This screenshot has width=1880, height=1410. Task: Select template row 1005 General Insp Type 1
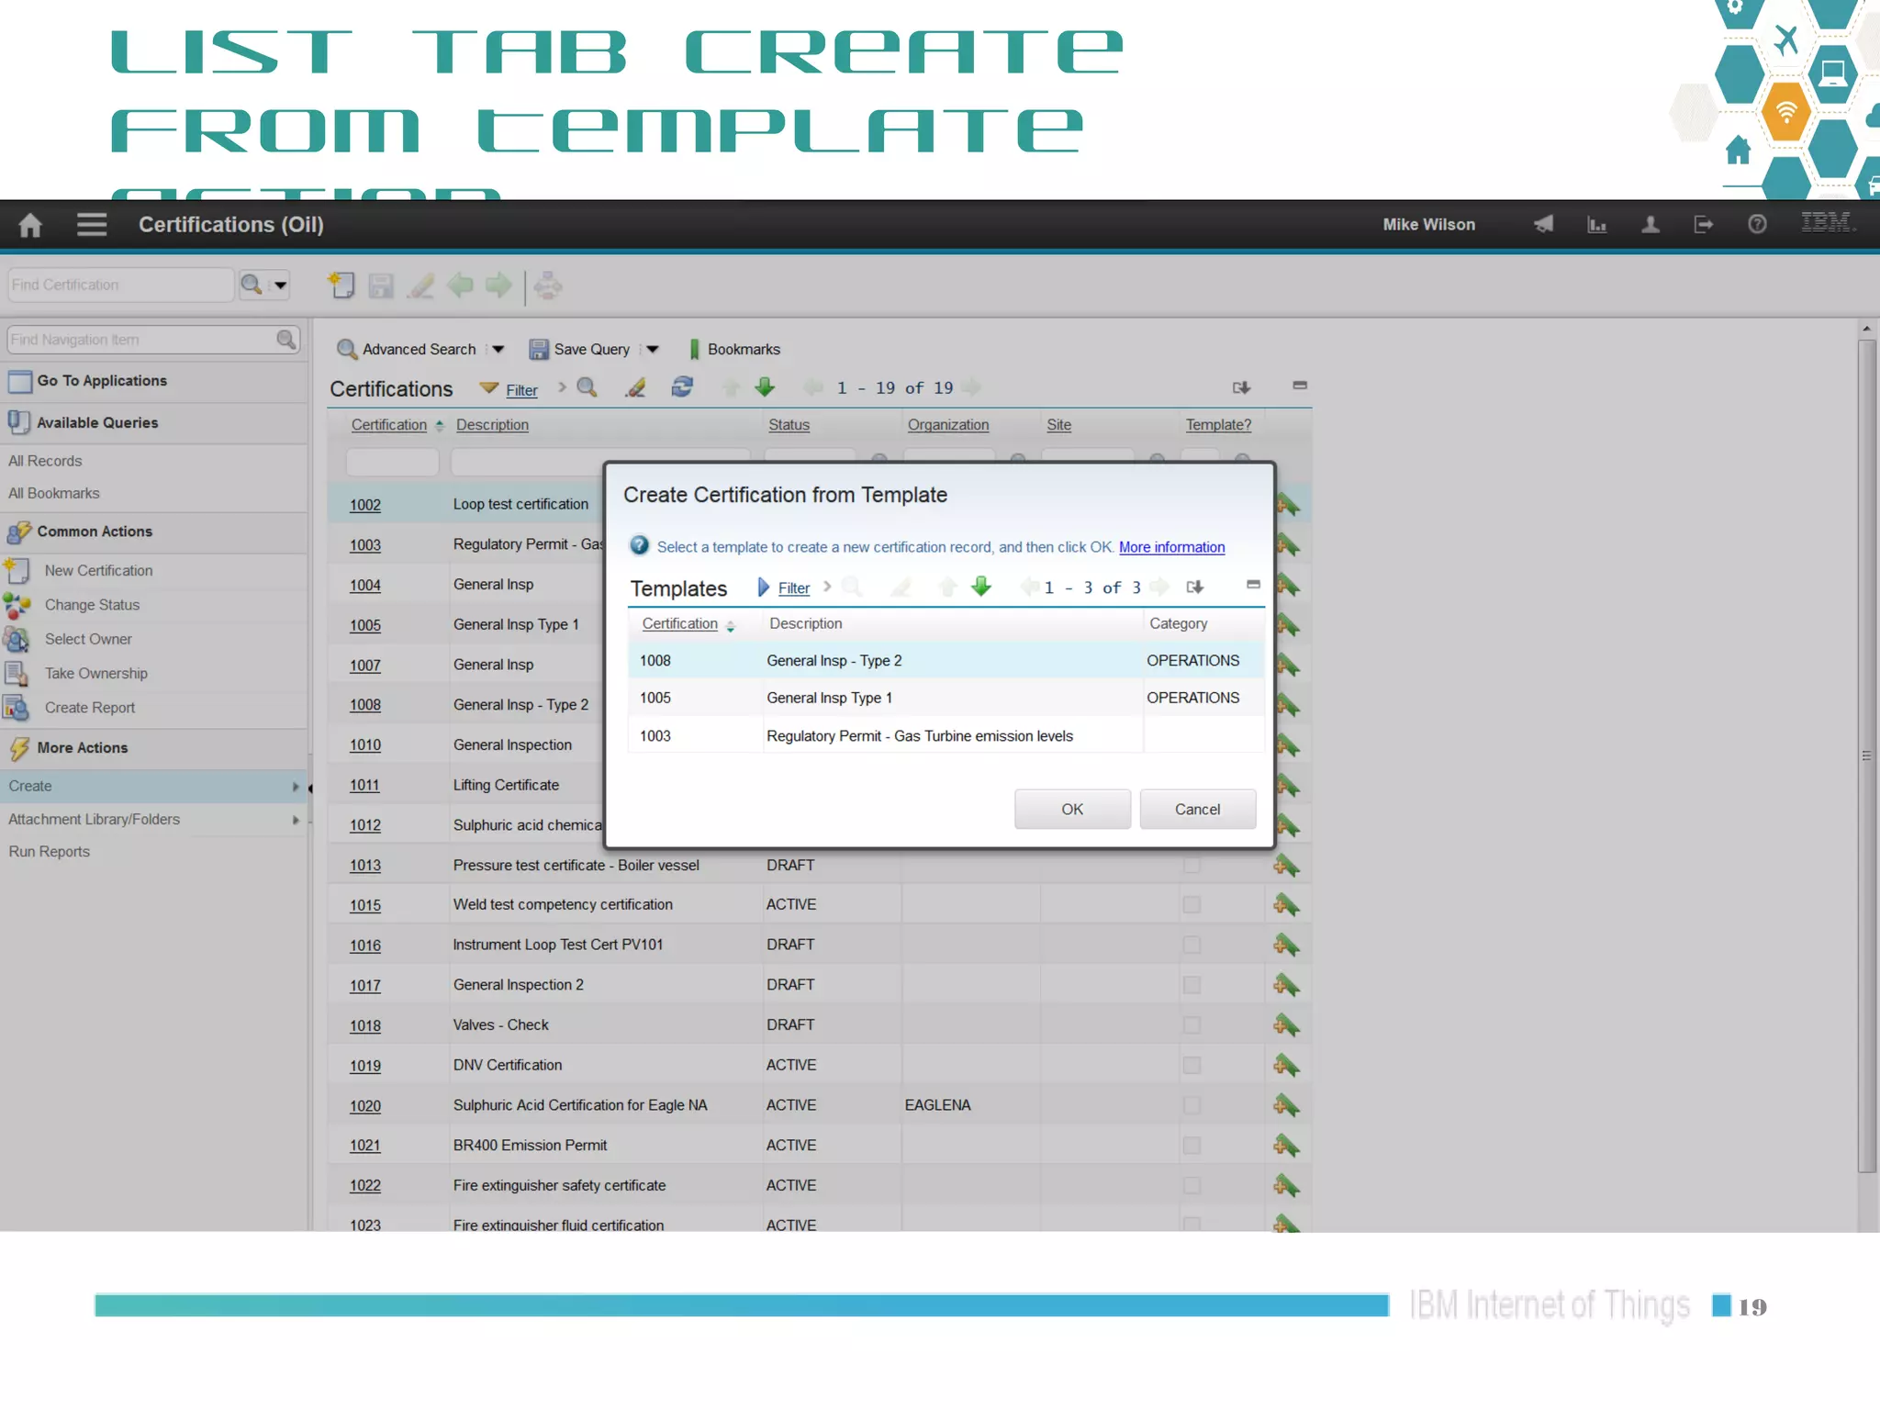828,699
